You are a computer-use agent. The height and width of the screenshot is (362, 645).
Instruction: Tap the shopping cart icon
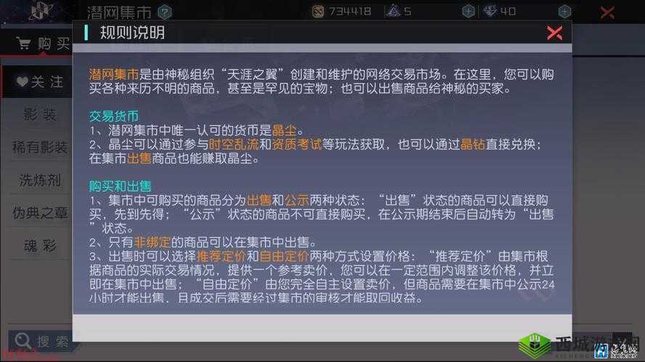click(x=23, y=43)
